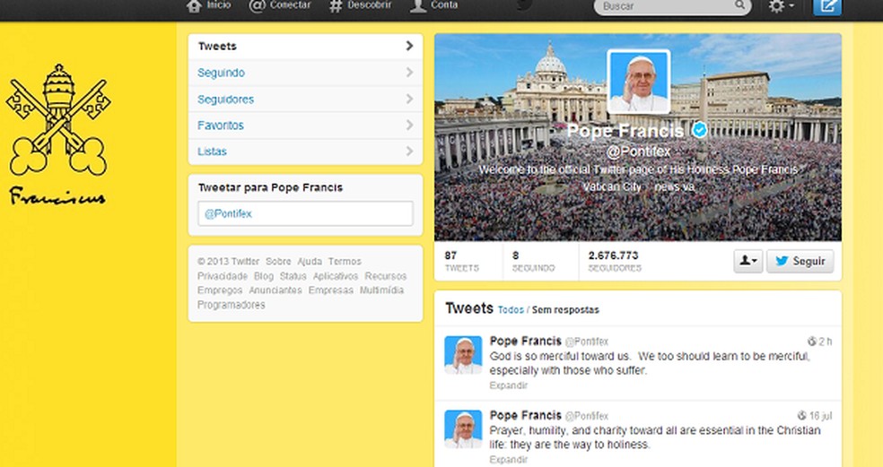Open the Blog footer link
Viewport: 883px width, 467px height.
pos(264,276)
